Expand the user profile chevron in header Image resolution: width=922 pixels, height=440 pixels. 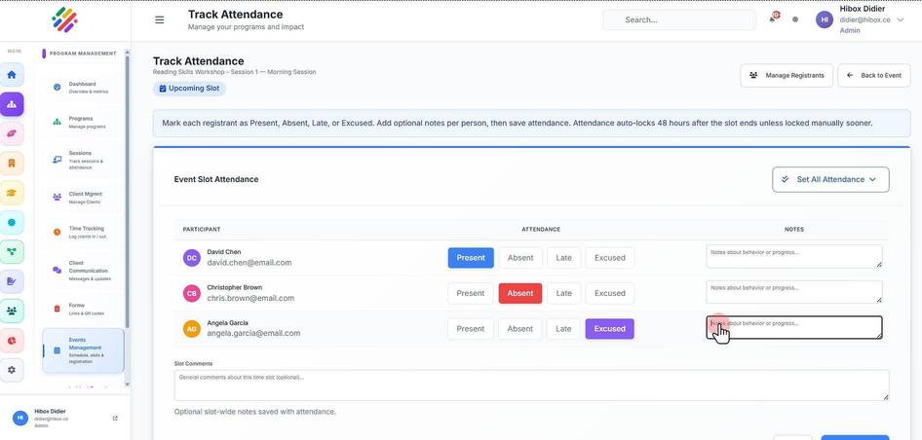tap(901, 20)
